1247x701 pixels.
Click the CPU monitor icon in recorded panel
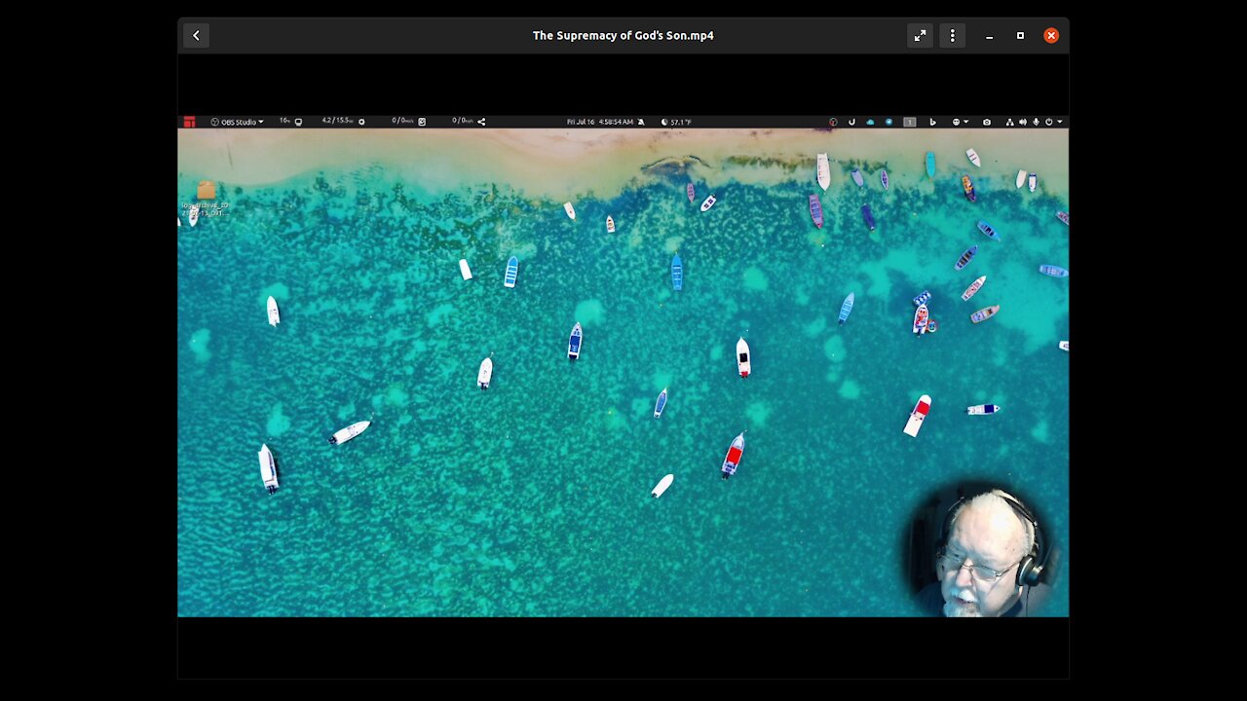(x=298, y=122)
